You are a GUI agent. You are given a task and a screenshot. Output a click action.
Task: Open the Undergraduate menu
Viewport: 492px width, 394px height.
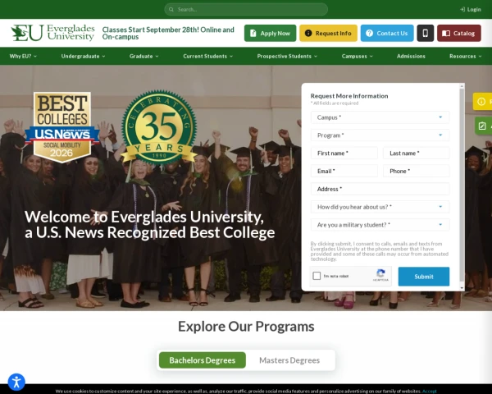(83, 57)
